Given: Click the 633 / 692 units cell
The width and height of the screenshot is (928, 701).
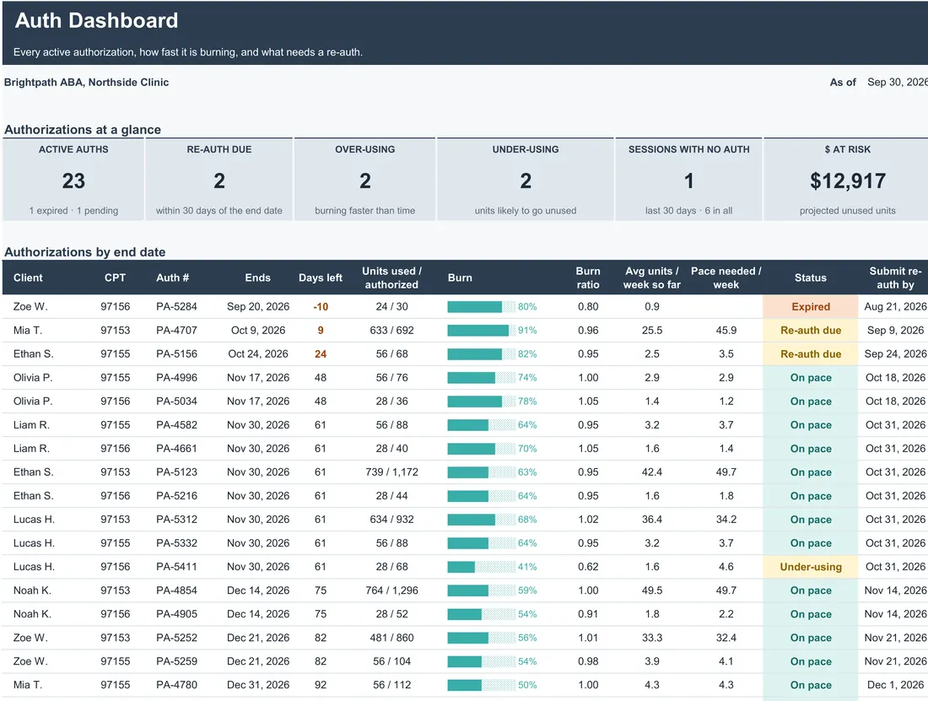Looking at the screenshot, I should tap(391, 330).
